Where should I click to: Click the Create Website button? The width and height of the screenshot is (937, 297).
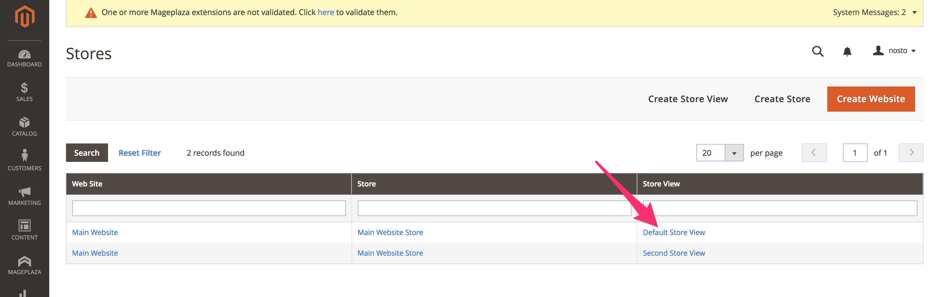point(871,99)
